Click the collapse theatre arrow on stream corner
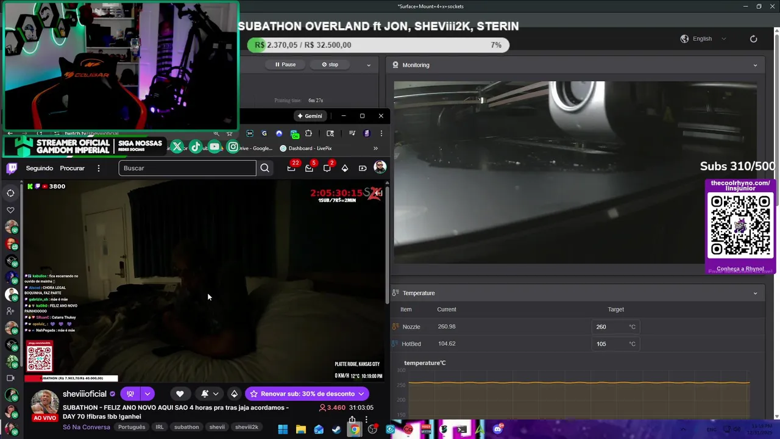This screenshot has height=439, width=780. point(378,193)
